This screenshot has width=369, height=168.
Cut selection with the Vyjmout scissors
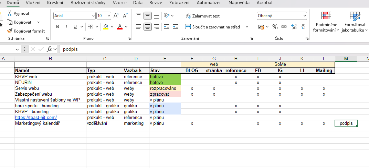pyautogui.click(x=19, y=13)
